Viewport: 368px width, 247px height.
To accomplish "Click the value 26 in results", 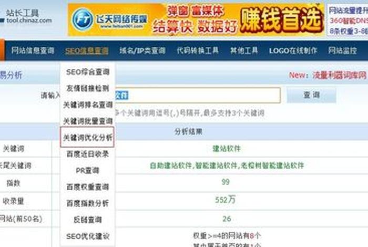I will [227, 219].
